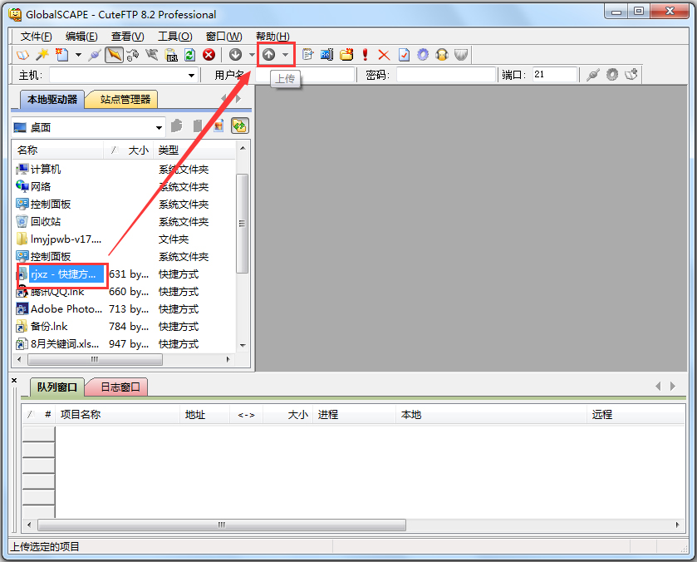Viewport: 697px width, 562px height.
Task: Click the Download arrow toolbar icon
Action: 236,55
